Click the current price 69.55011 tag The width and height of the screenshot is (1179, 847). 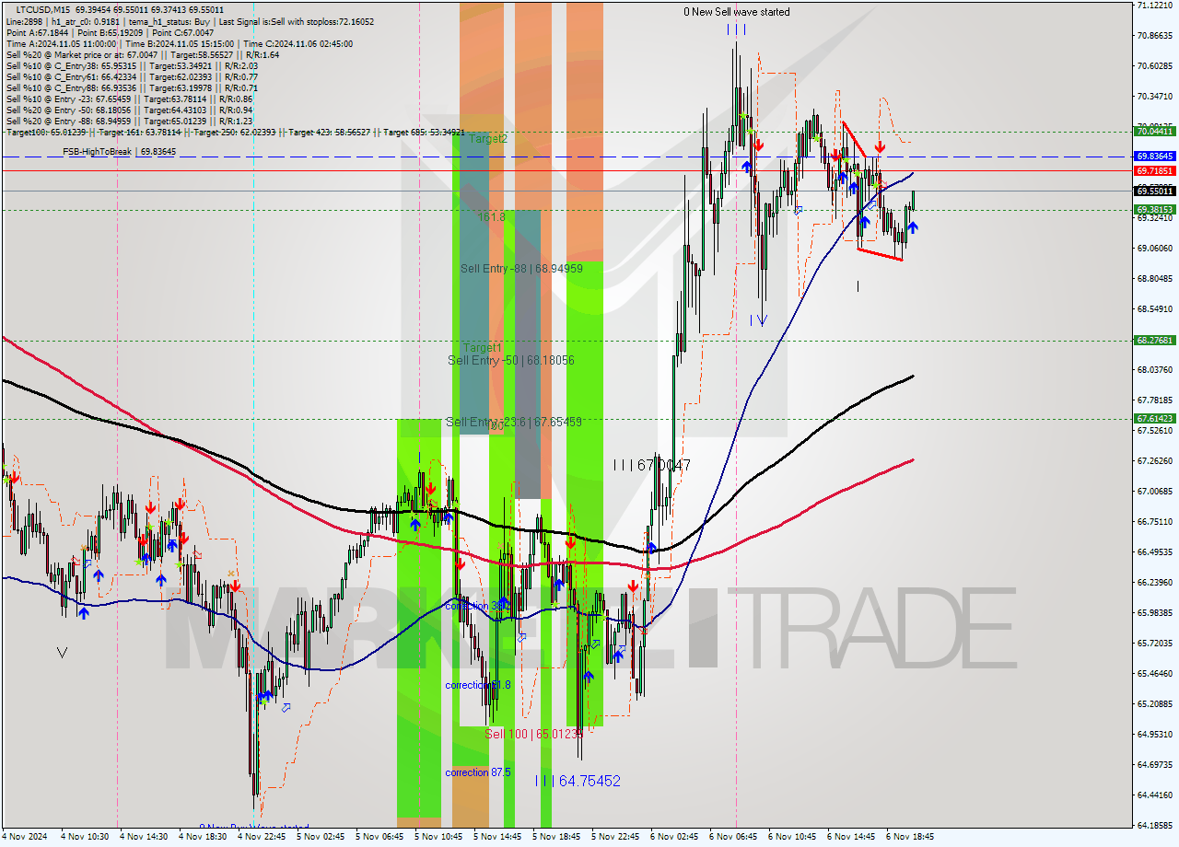[1155, 191]
